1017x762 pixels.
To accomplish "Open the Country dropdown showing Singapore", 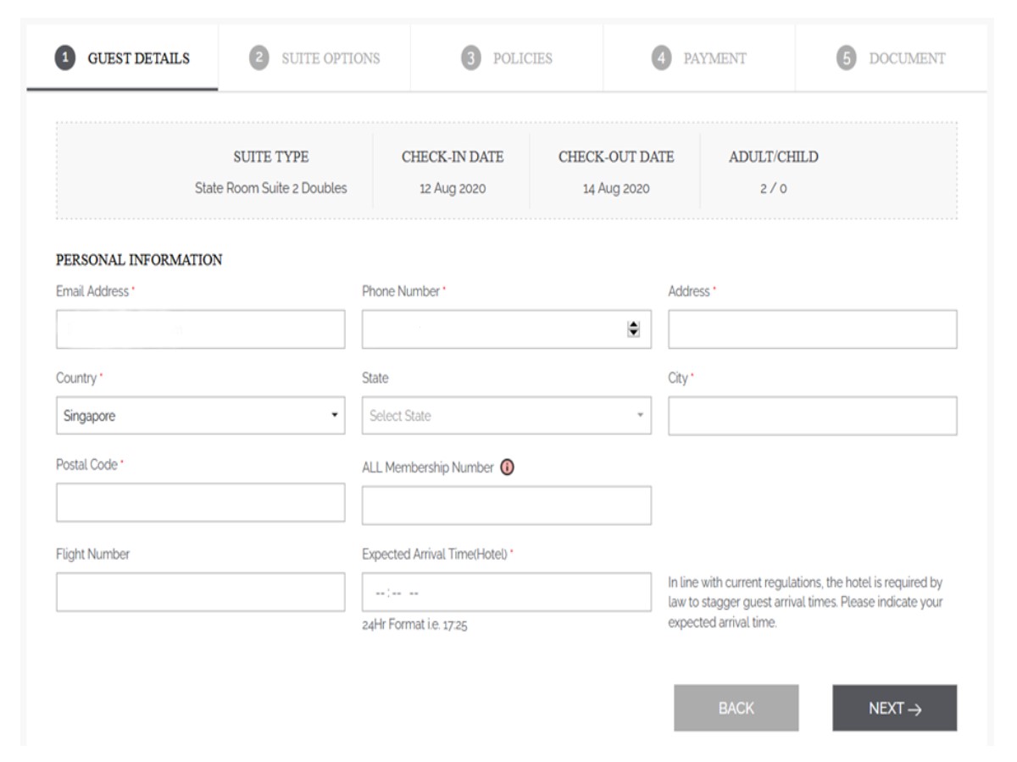I will pos(201,416).
